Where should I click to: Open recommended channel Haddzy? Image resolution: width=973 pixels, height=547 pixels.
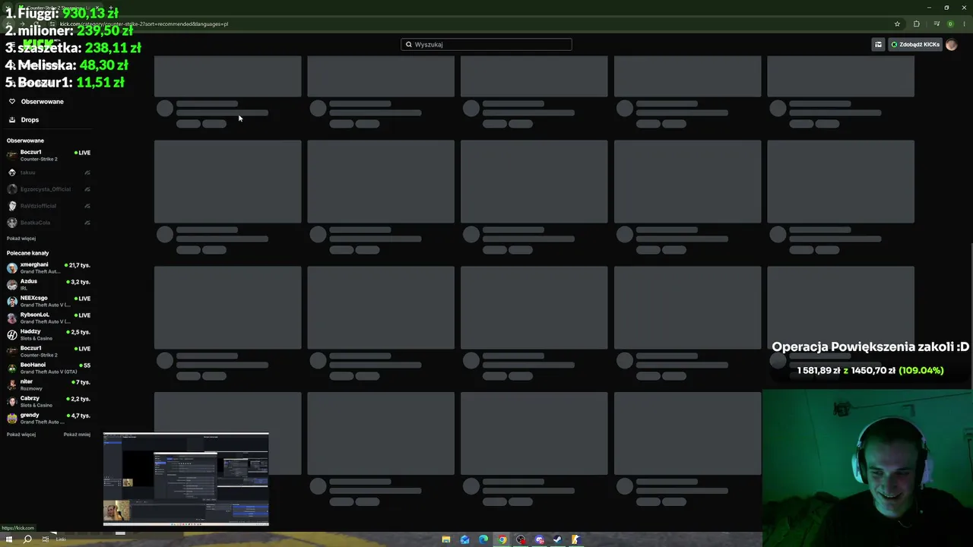point(48,335)
